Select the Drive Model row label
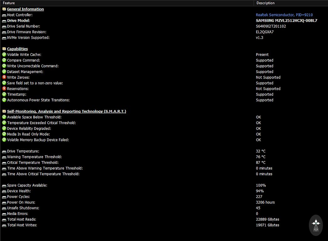This screenshot has width=328, height=241. click(18, 21)
